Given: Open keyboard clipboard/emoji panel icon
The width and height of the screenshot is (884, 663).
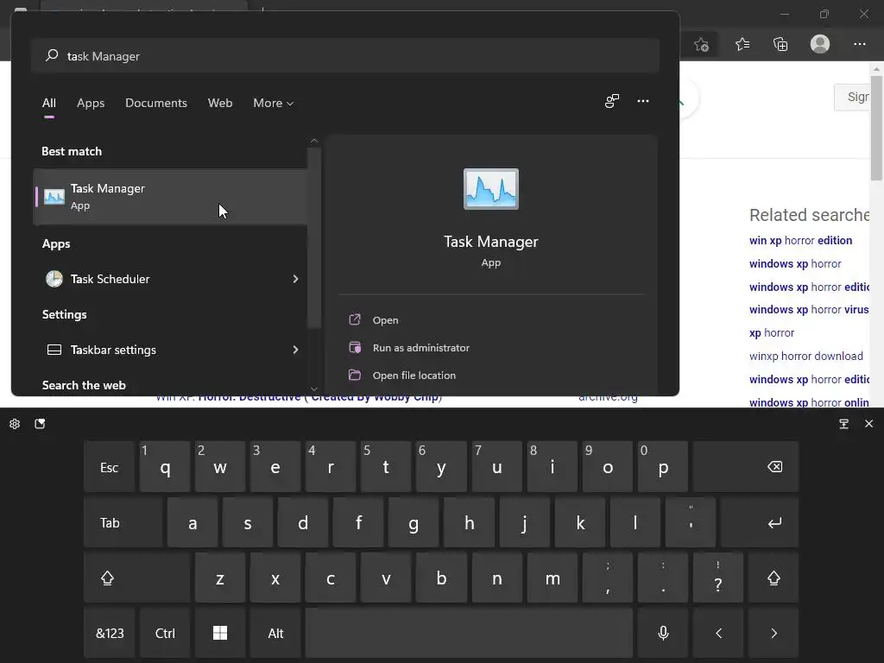Looking at the screenshot, I should tap(40, 424).
